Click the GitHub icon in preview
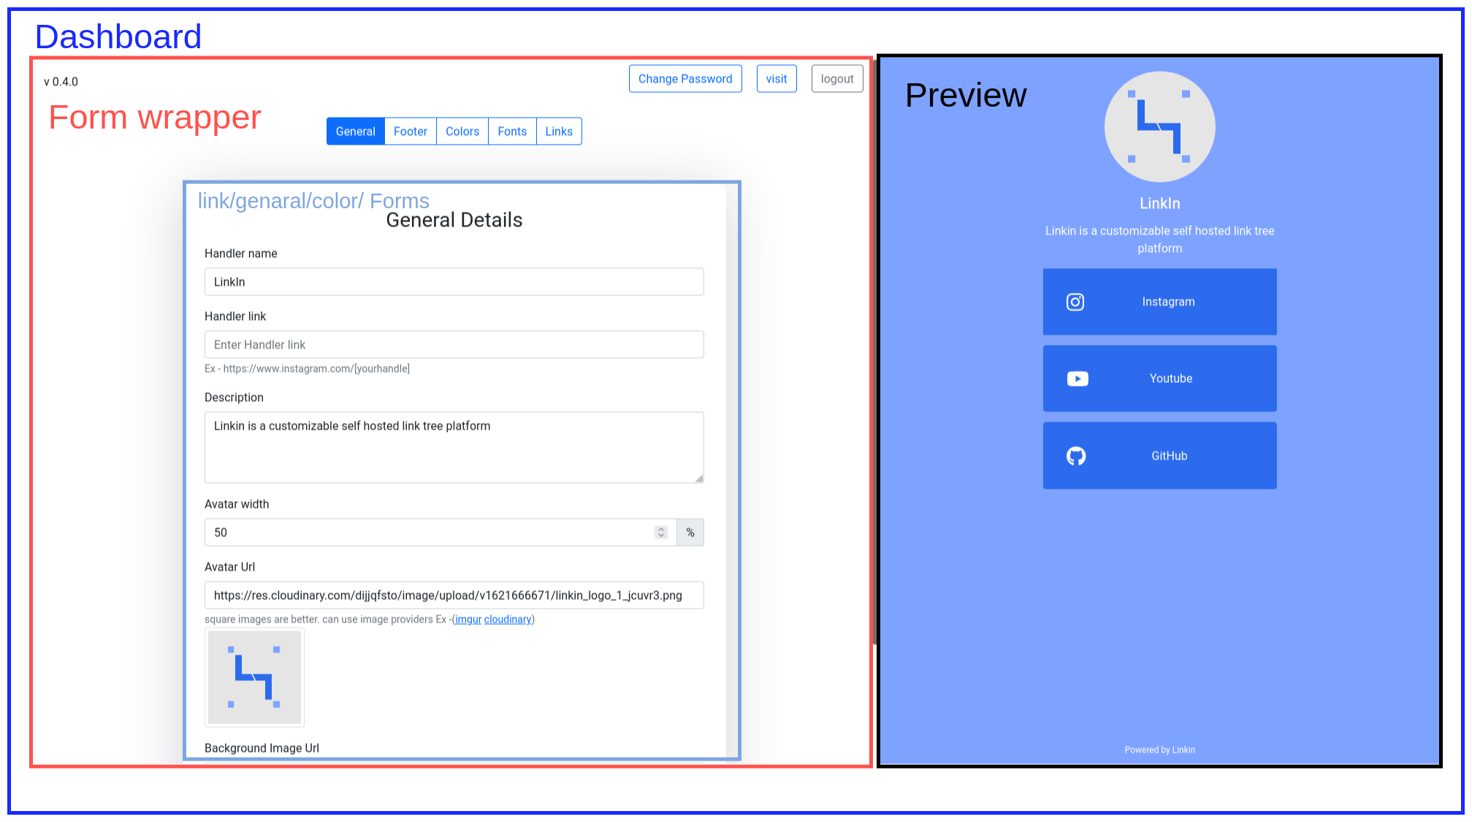1472x822 pixels. click(1075, 456)
